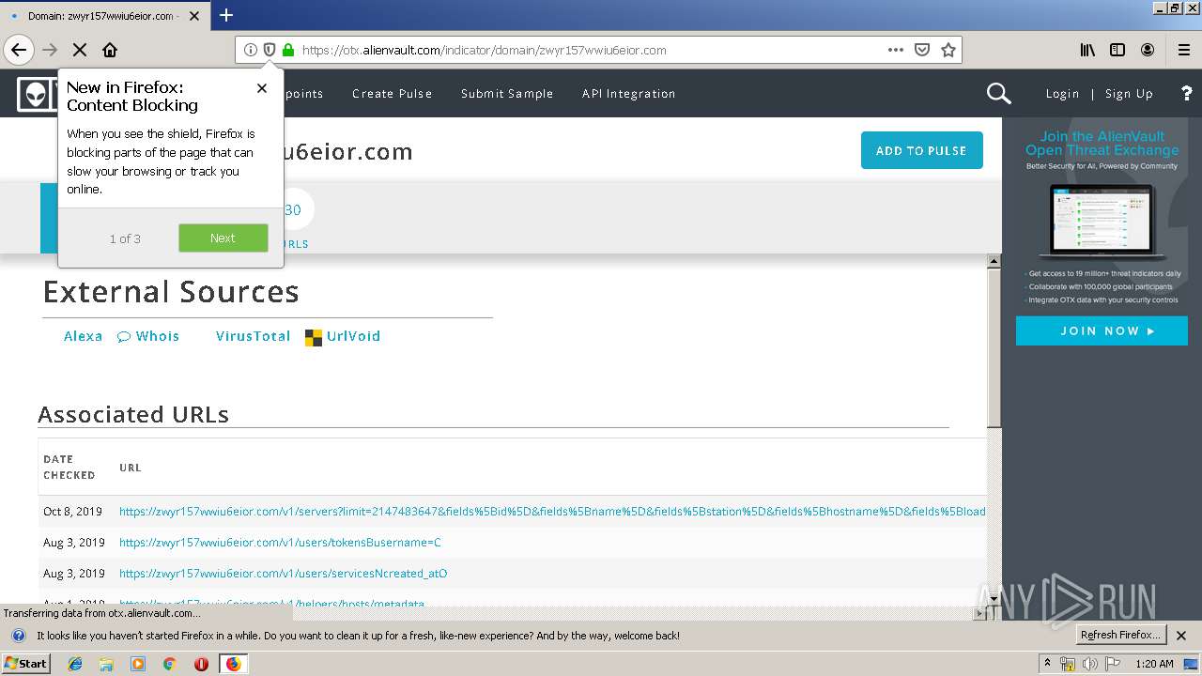Close the Content Blocking popup
Viewport: 1202px width, 676px height.
pyautogui.click(x=262, y=88)
